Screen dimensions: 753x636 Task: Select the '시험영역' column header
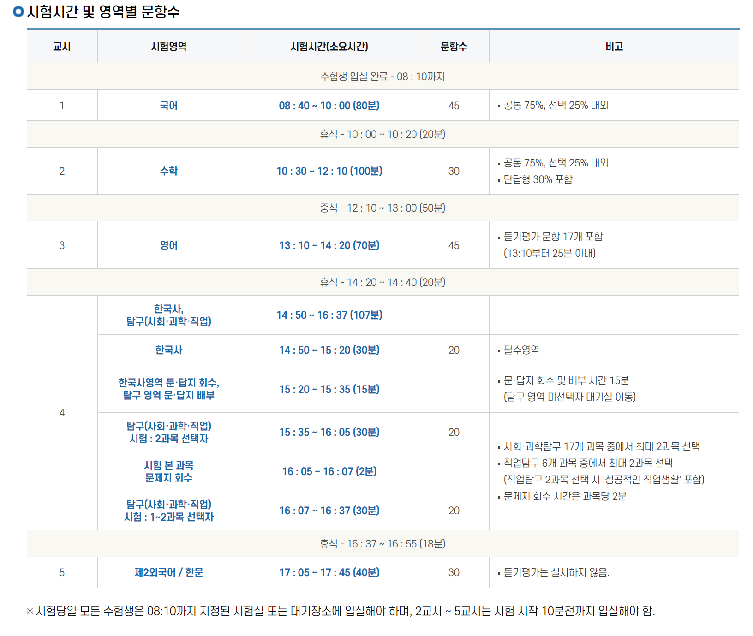click(169, 47)
